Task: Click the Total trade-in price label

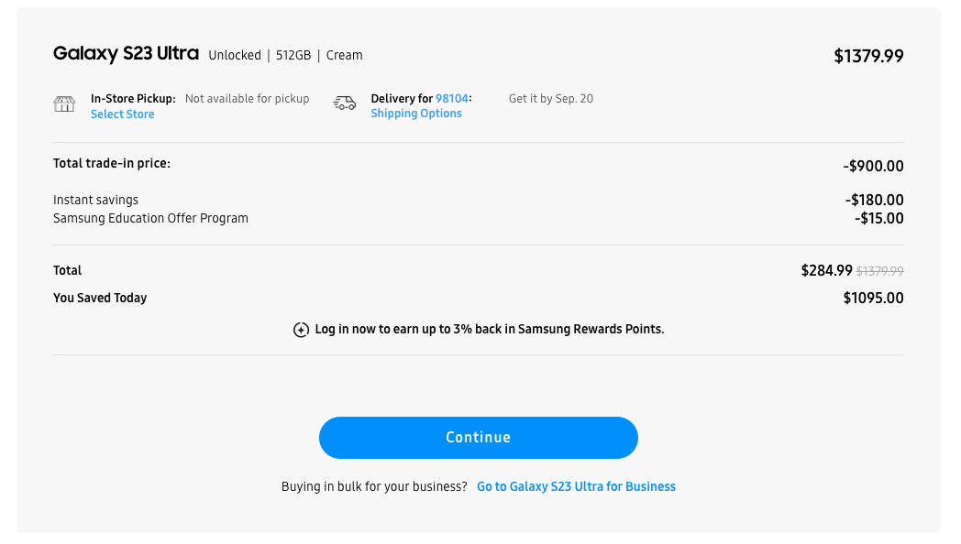Action: click(x=112, y=164)
